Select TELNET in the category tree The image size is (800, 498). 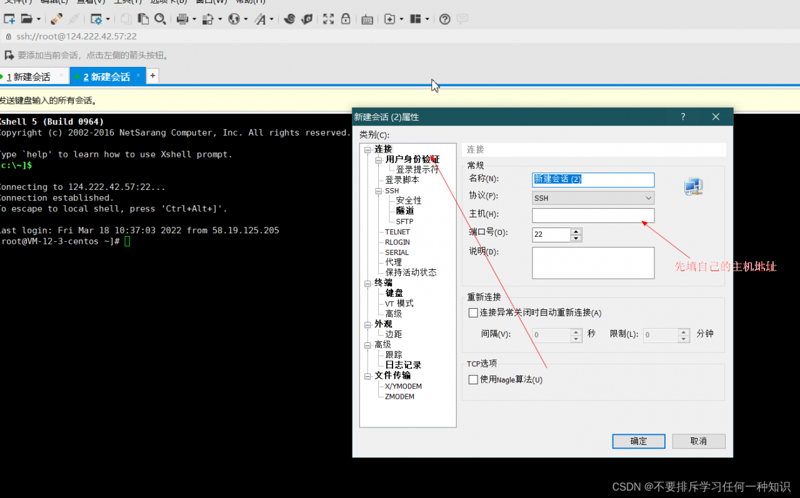click(397, 232)
